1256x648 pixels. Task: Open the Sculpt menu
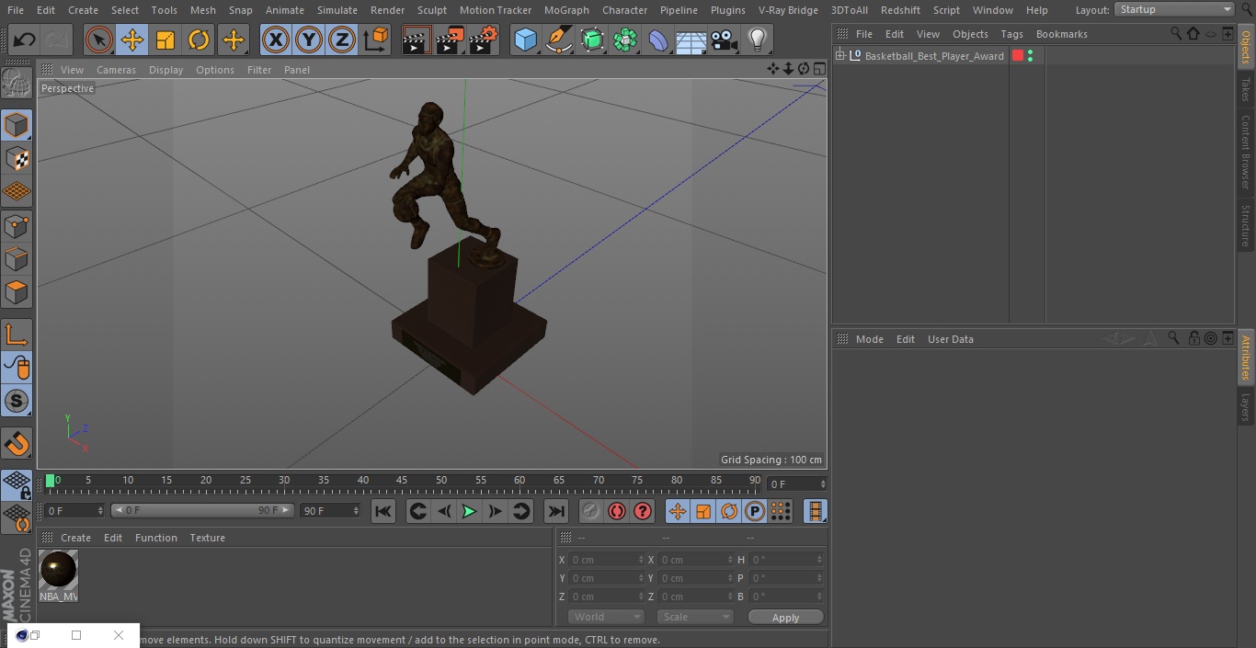[431, 10]
